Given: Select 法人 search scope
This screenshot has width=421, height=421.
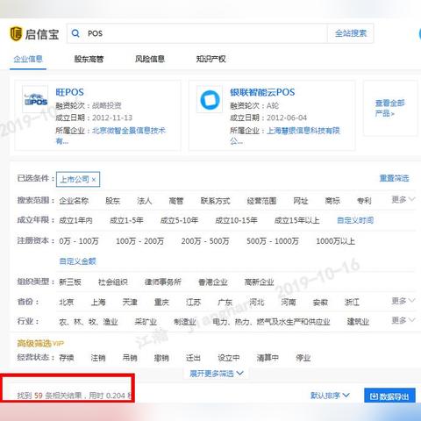Looking at the screenshot, I should 145,201.
